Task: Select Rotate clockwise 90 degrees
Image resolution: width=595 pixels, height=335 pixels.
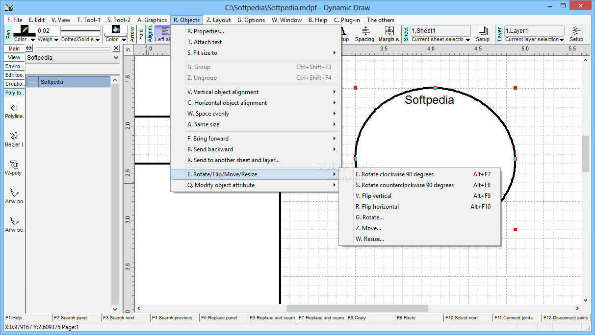Action: [x=420, y=174]
